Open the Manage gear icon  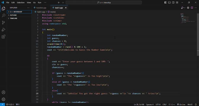[x=4, y=99]
